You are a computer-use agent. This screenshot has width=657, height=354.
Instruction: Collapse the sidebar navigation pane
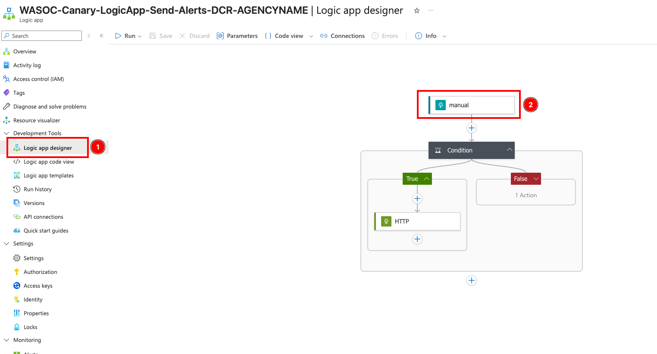tap(101, 36)
